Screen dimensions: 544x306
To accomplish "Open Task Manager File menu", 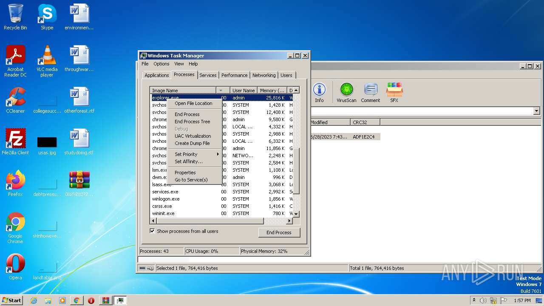I will (145, 64).
